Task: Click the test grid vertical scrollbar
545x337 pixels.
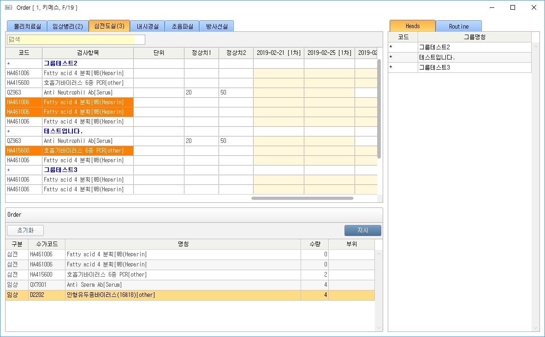Action: point(379,108)
